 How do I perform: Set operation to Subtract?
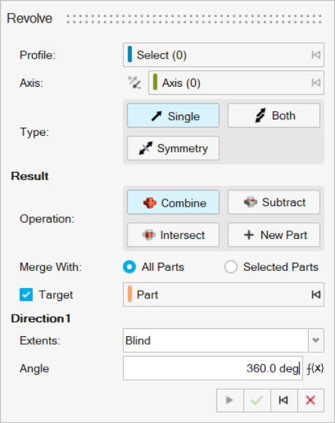274,203
